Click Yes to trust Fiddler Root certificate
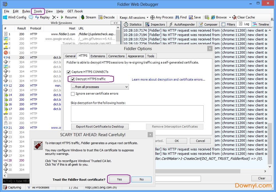 119,179
